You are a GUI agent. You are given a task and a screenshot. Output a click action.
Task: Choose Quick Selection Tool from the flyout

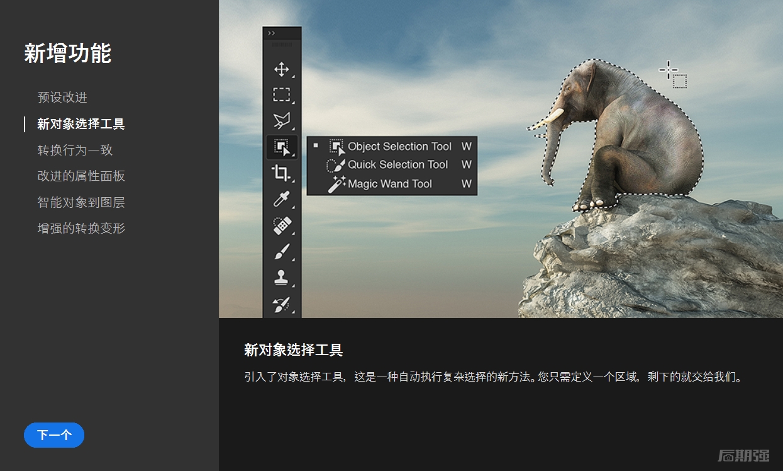pos(392,165)
